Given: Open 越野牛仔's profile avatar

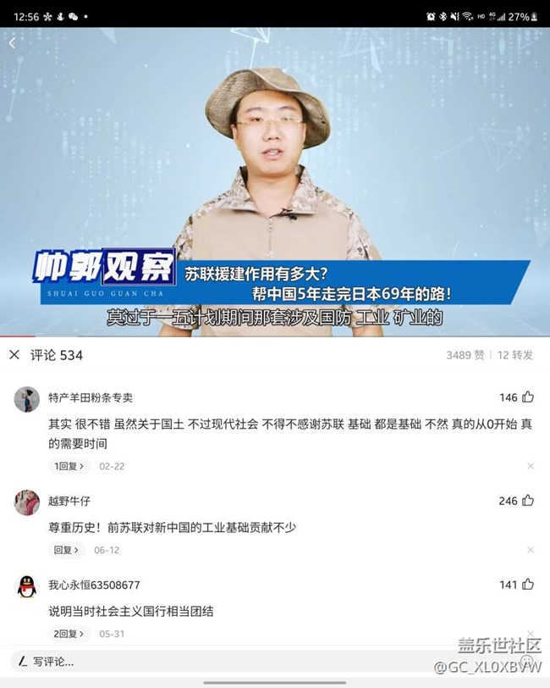Looking at the screenshot, I should (27, 502).
